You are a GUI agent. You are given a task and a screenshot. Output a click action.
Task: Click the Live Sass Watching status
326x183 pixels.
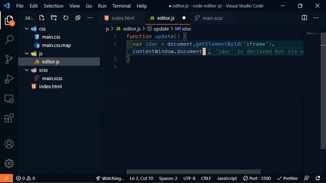pyautogui.click(x=110, y=178)
